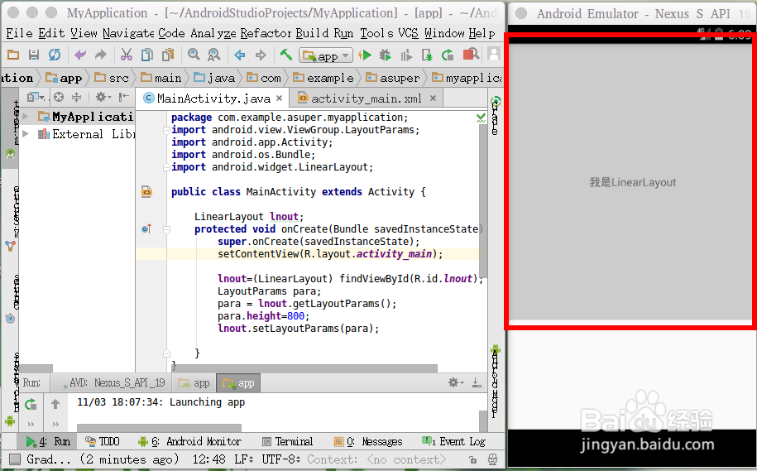Collapse all in the project panel
Viewport: 757px width, 471px height.
pyautogui.click(x=77, y=98)
